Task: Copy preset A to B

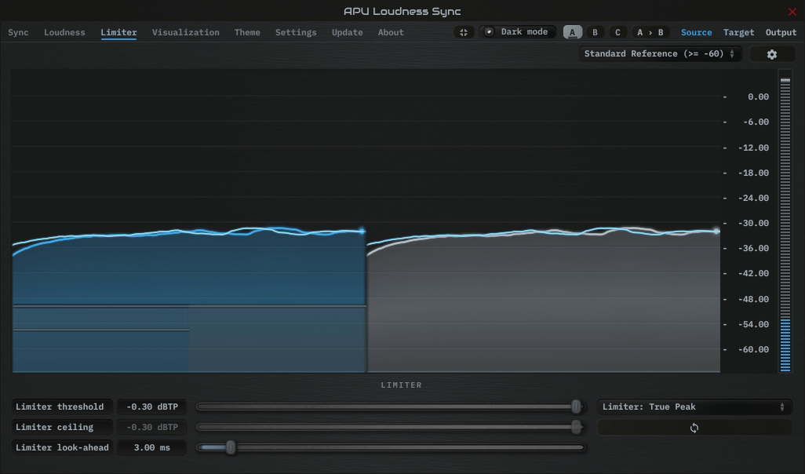Action: pos(650,32)
